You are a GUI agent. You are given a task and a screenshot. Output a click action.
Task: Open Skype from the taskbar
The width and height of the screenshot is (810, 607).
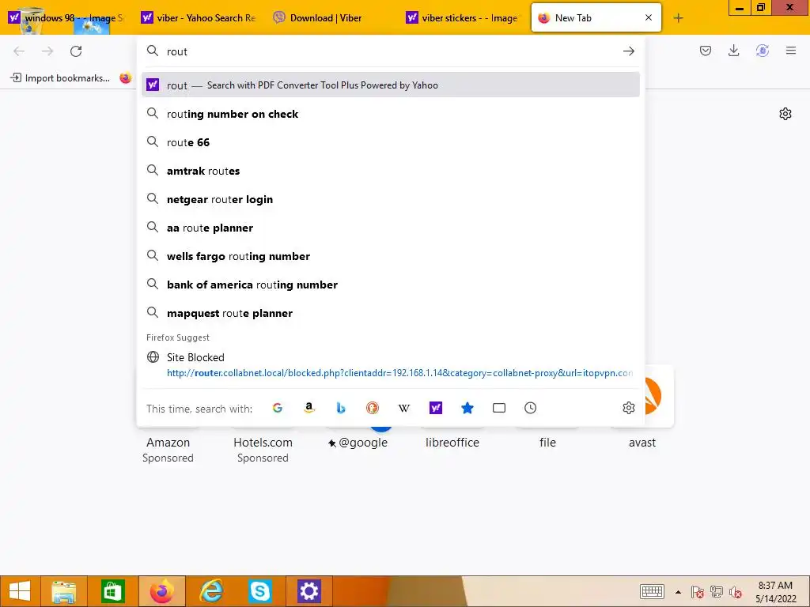click(x=259, y=591)
